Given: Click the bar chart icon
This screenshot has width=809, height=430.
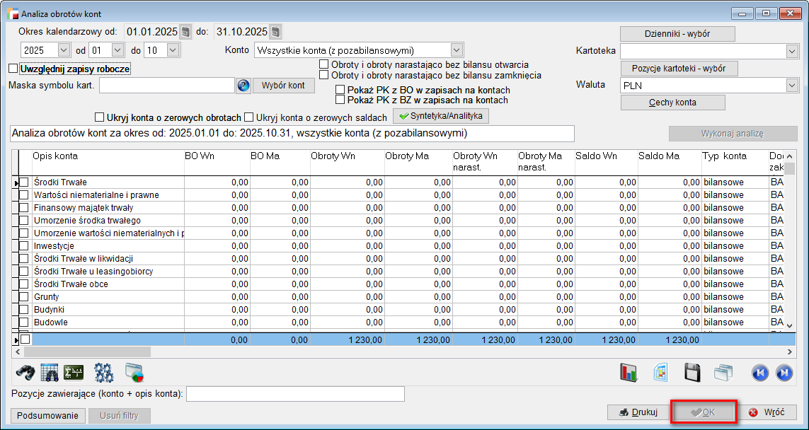Looking at the screenshot, I should click(x=629, y=372).
